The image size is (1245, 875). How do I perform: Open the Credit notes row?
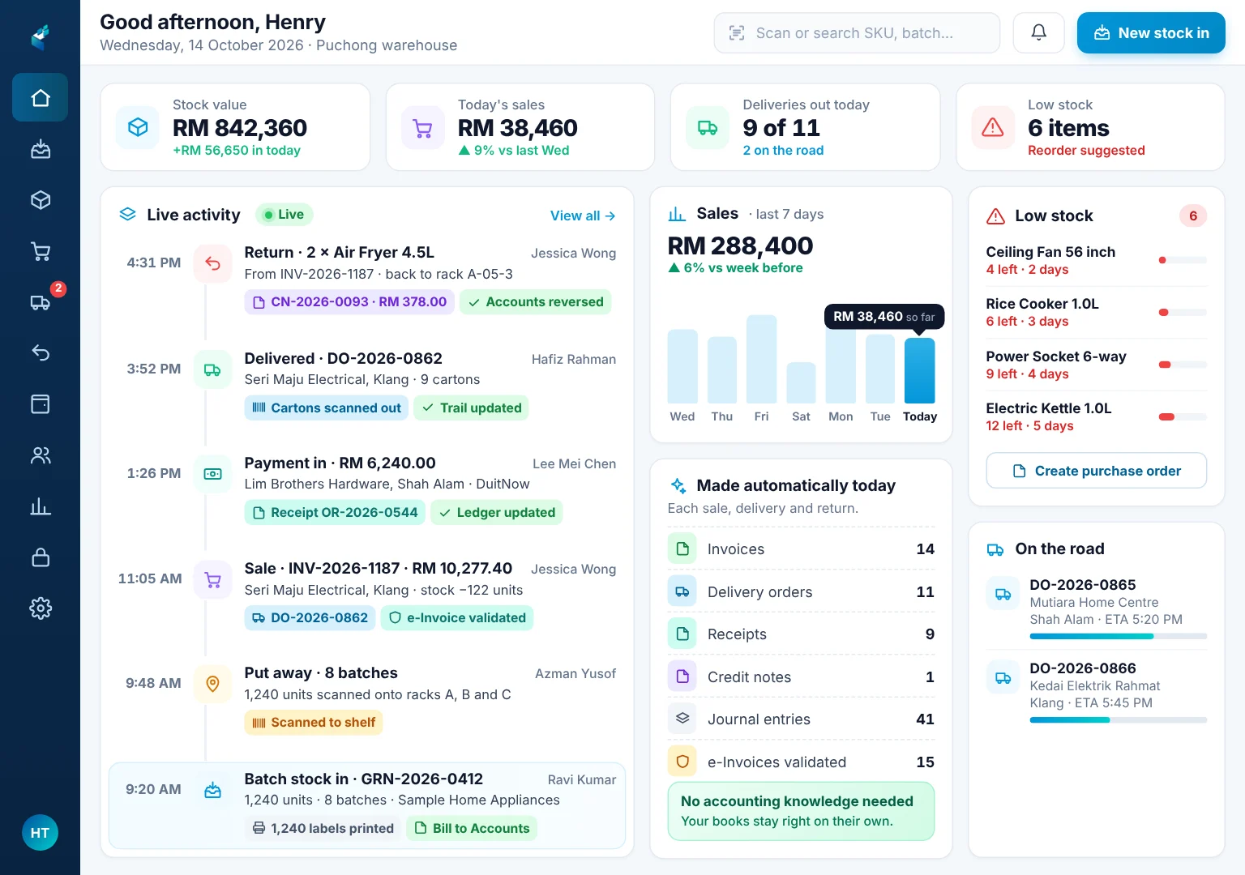[x=801, y=677]
